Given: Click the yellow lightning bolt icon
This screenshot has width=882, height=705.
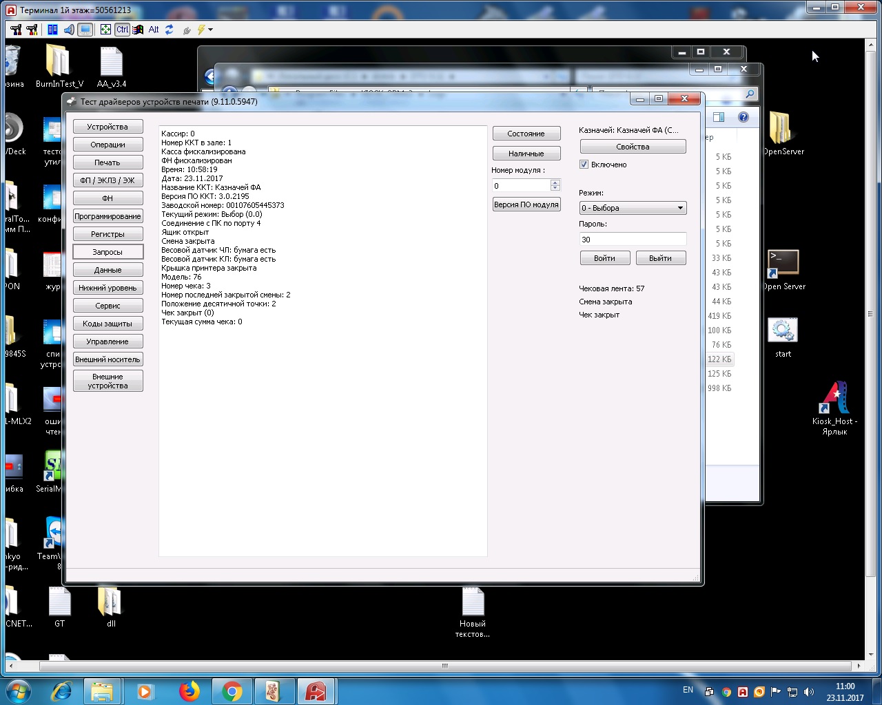Looking at the screenshot, I should (x=201, y=30).
